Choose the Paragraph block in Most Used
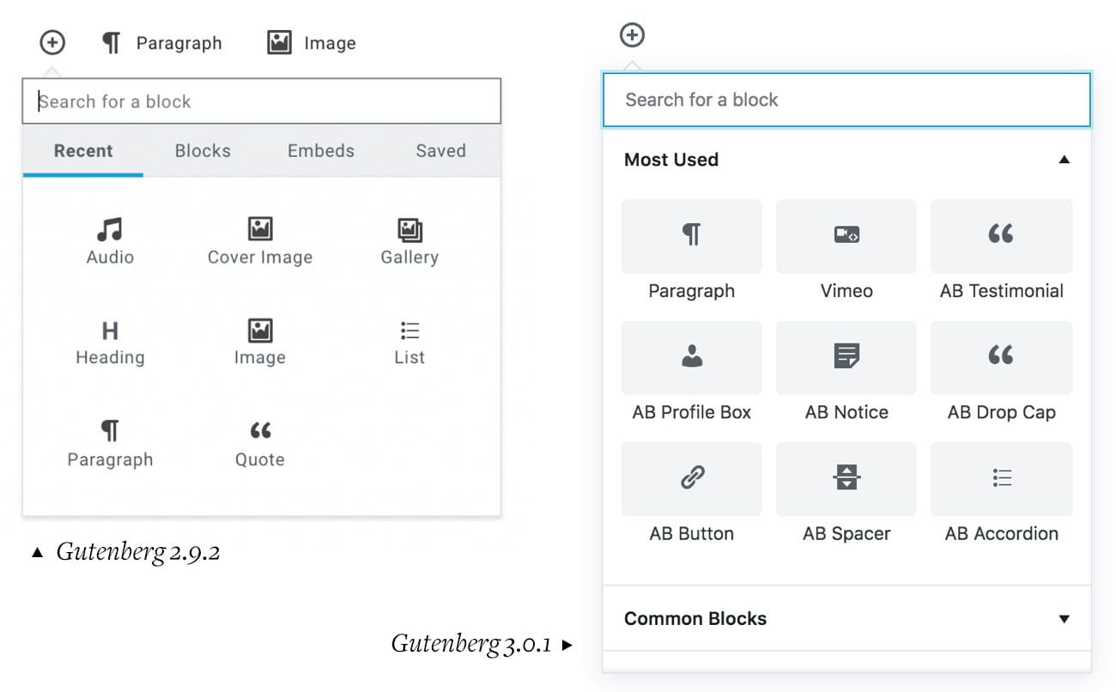Screen dimensions: 1116x692 [x=691, y=251]
